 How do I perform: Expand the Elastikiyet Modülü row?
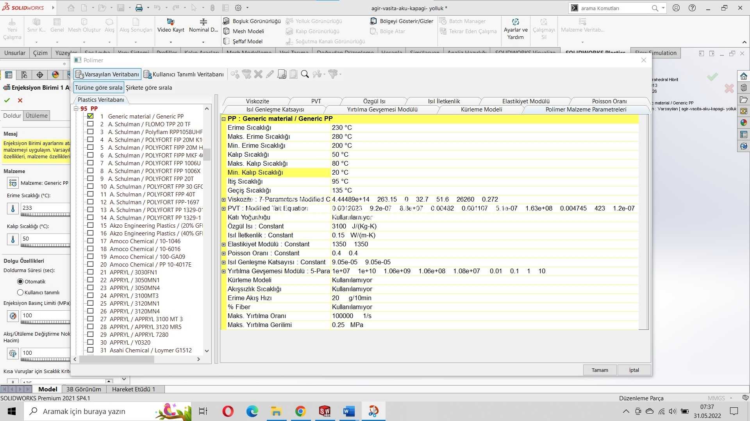pyautogui.click(x=224, y=244)
